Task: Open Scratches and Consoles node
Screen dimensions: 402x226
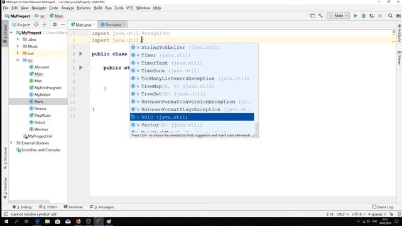Action: pos(38,150)
